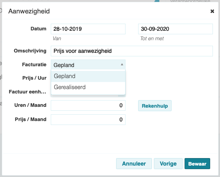Click the Van date field showing 28-10-2019
The width and height of the screenshot is (220, 177).
point(88,29)
